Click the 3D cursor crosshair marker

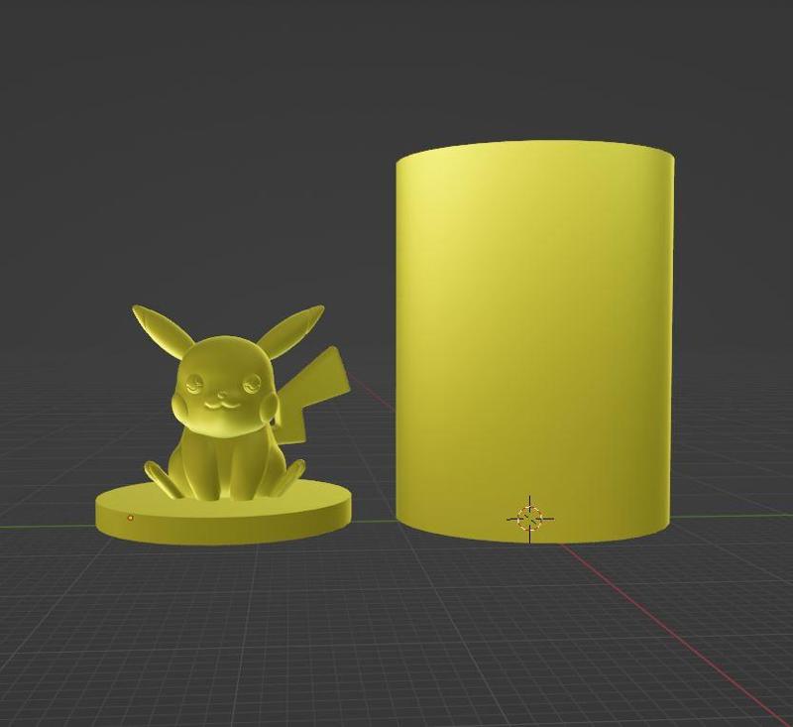(x=530, y=519)
